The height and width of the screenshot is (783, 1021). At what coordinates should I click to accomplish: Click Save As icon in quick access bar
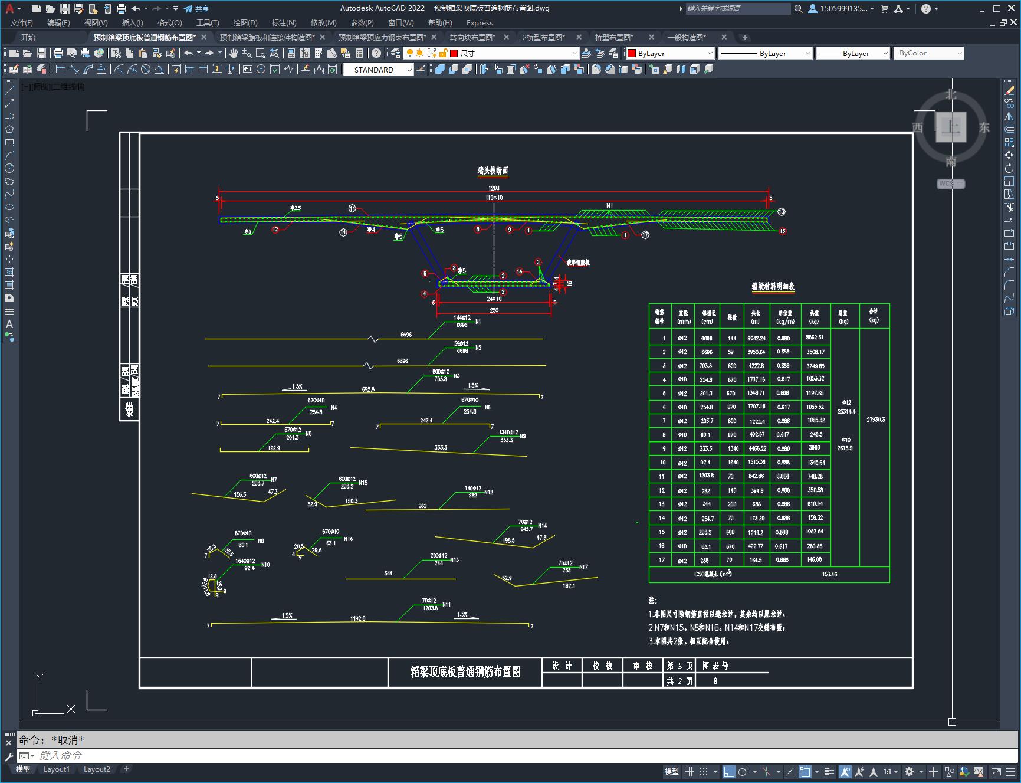coord(79,9)
